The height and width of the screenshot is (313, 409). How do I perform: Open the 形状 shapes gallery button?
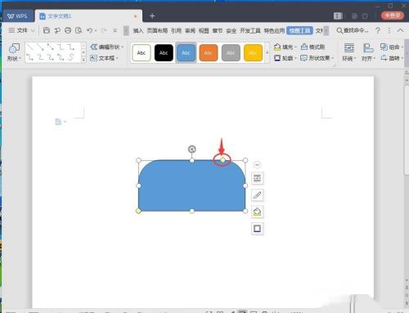pos(14,52)
